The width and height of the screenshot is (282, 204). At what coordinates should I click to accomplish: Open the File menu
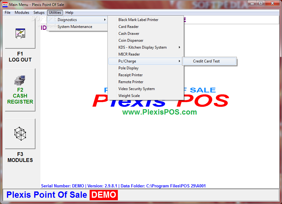[8, 13]
